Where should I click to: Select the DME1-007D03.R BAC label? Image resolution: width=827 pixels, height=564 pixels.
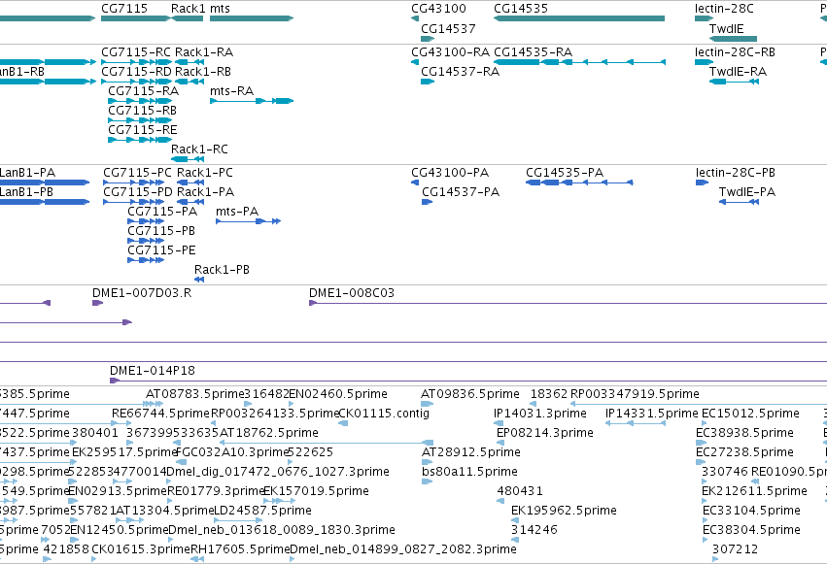pyautogui.click(x=142, y=293)
